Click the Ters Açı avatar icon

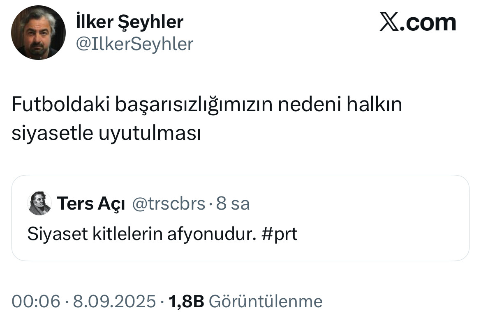coord(39,203)
